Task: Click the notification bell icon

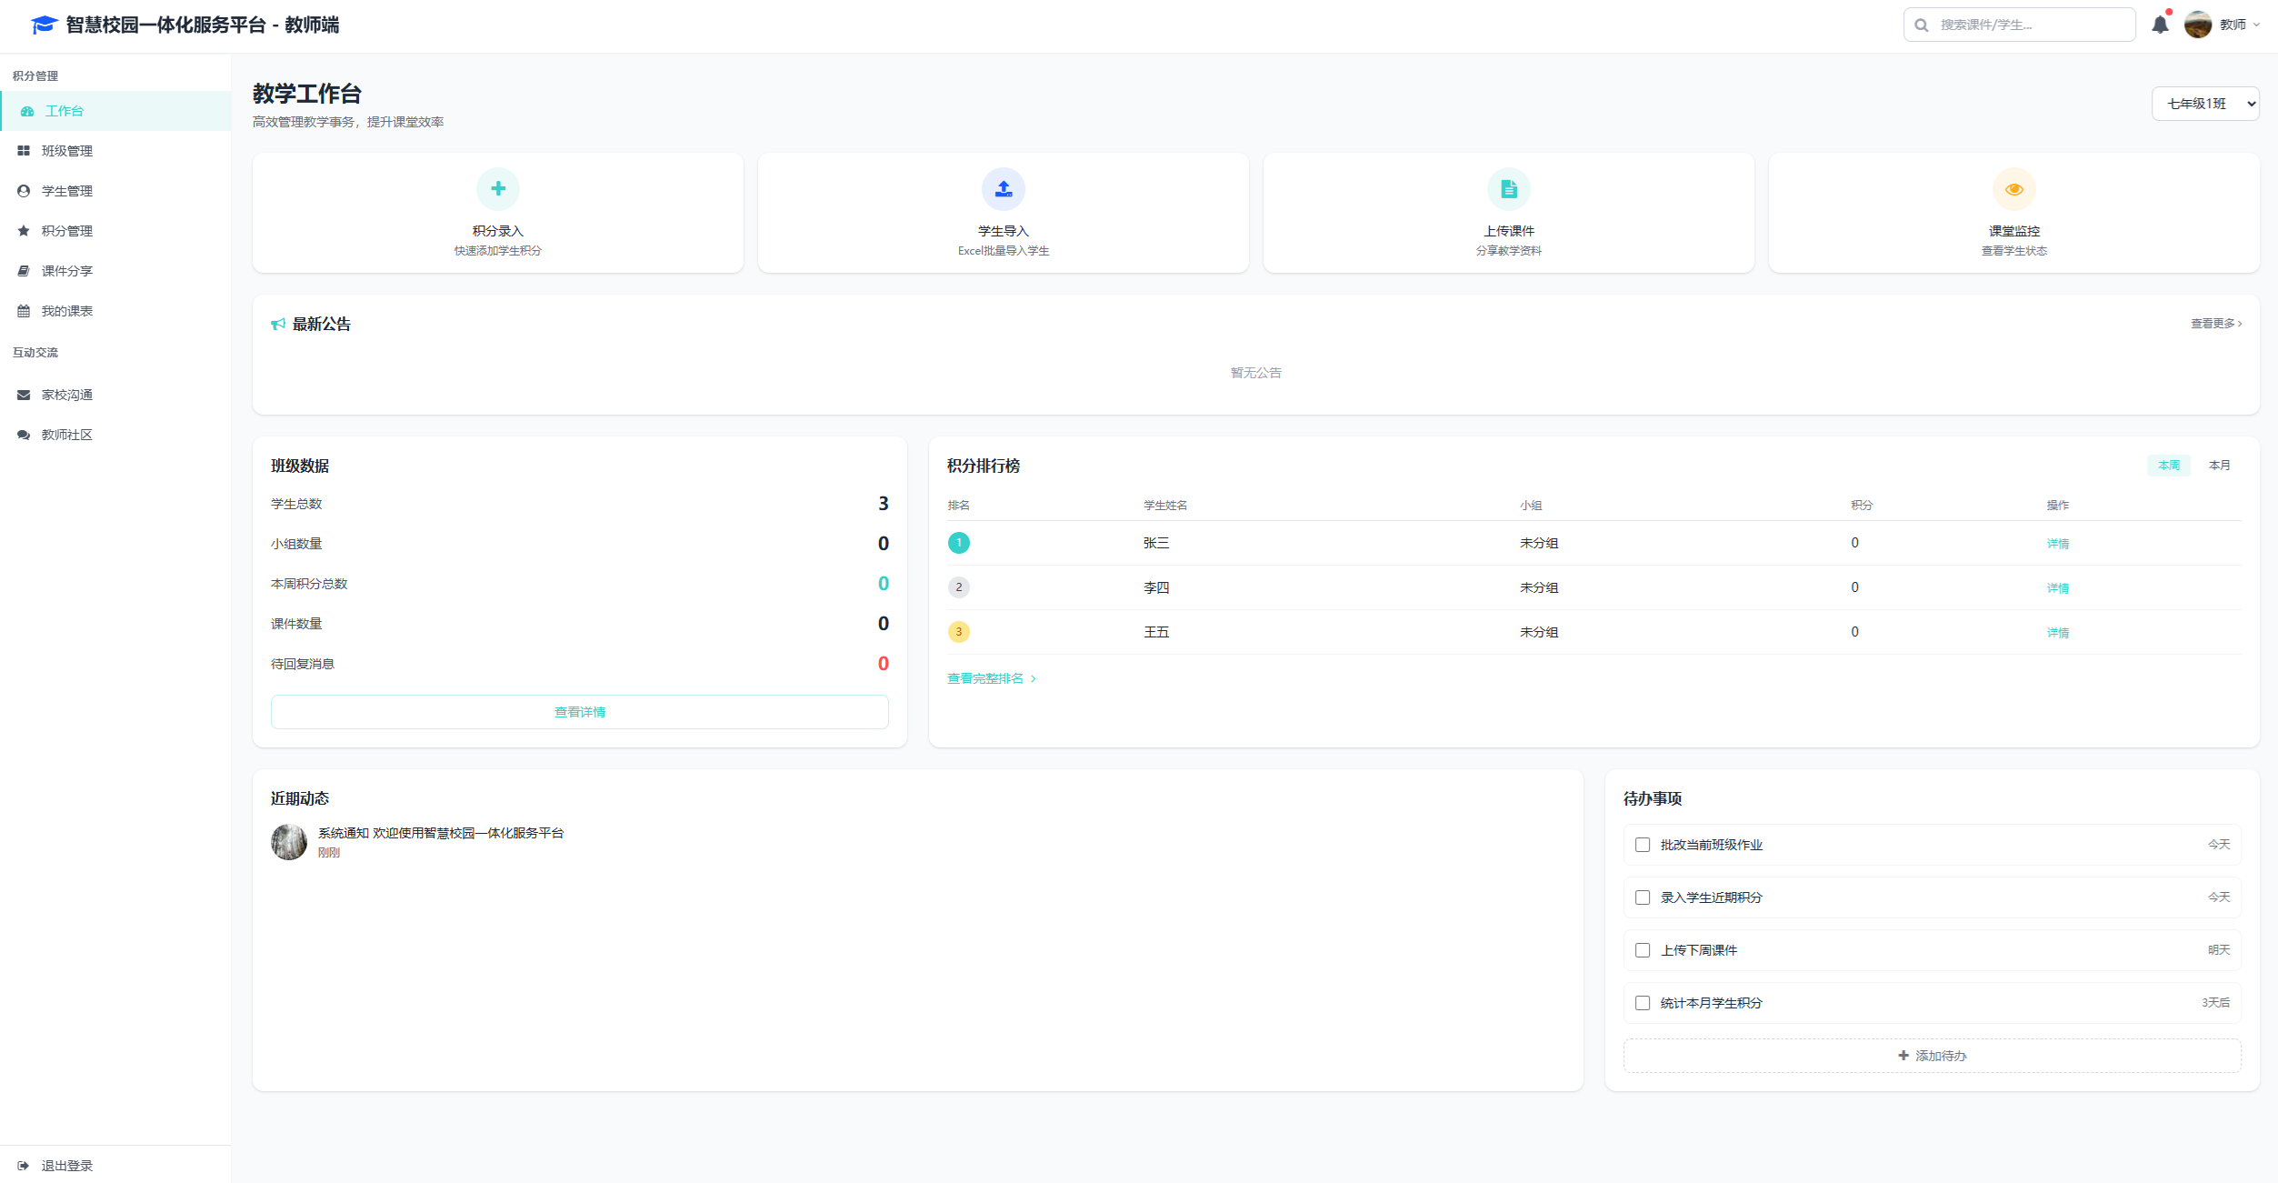Action: (2160, 25)
